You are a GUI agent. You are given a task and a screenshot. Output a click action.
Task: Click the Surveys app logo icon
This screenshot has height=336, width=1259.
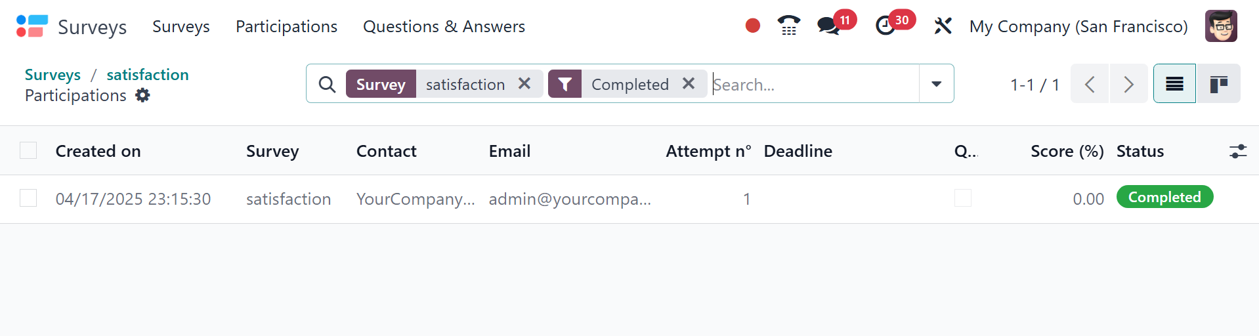pos(32,26)
